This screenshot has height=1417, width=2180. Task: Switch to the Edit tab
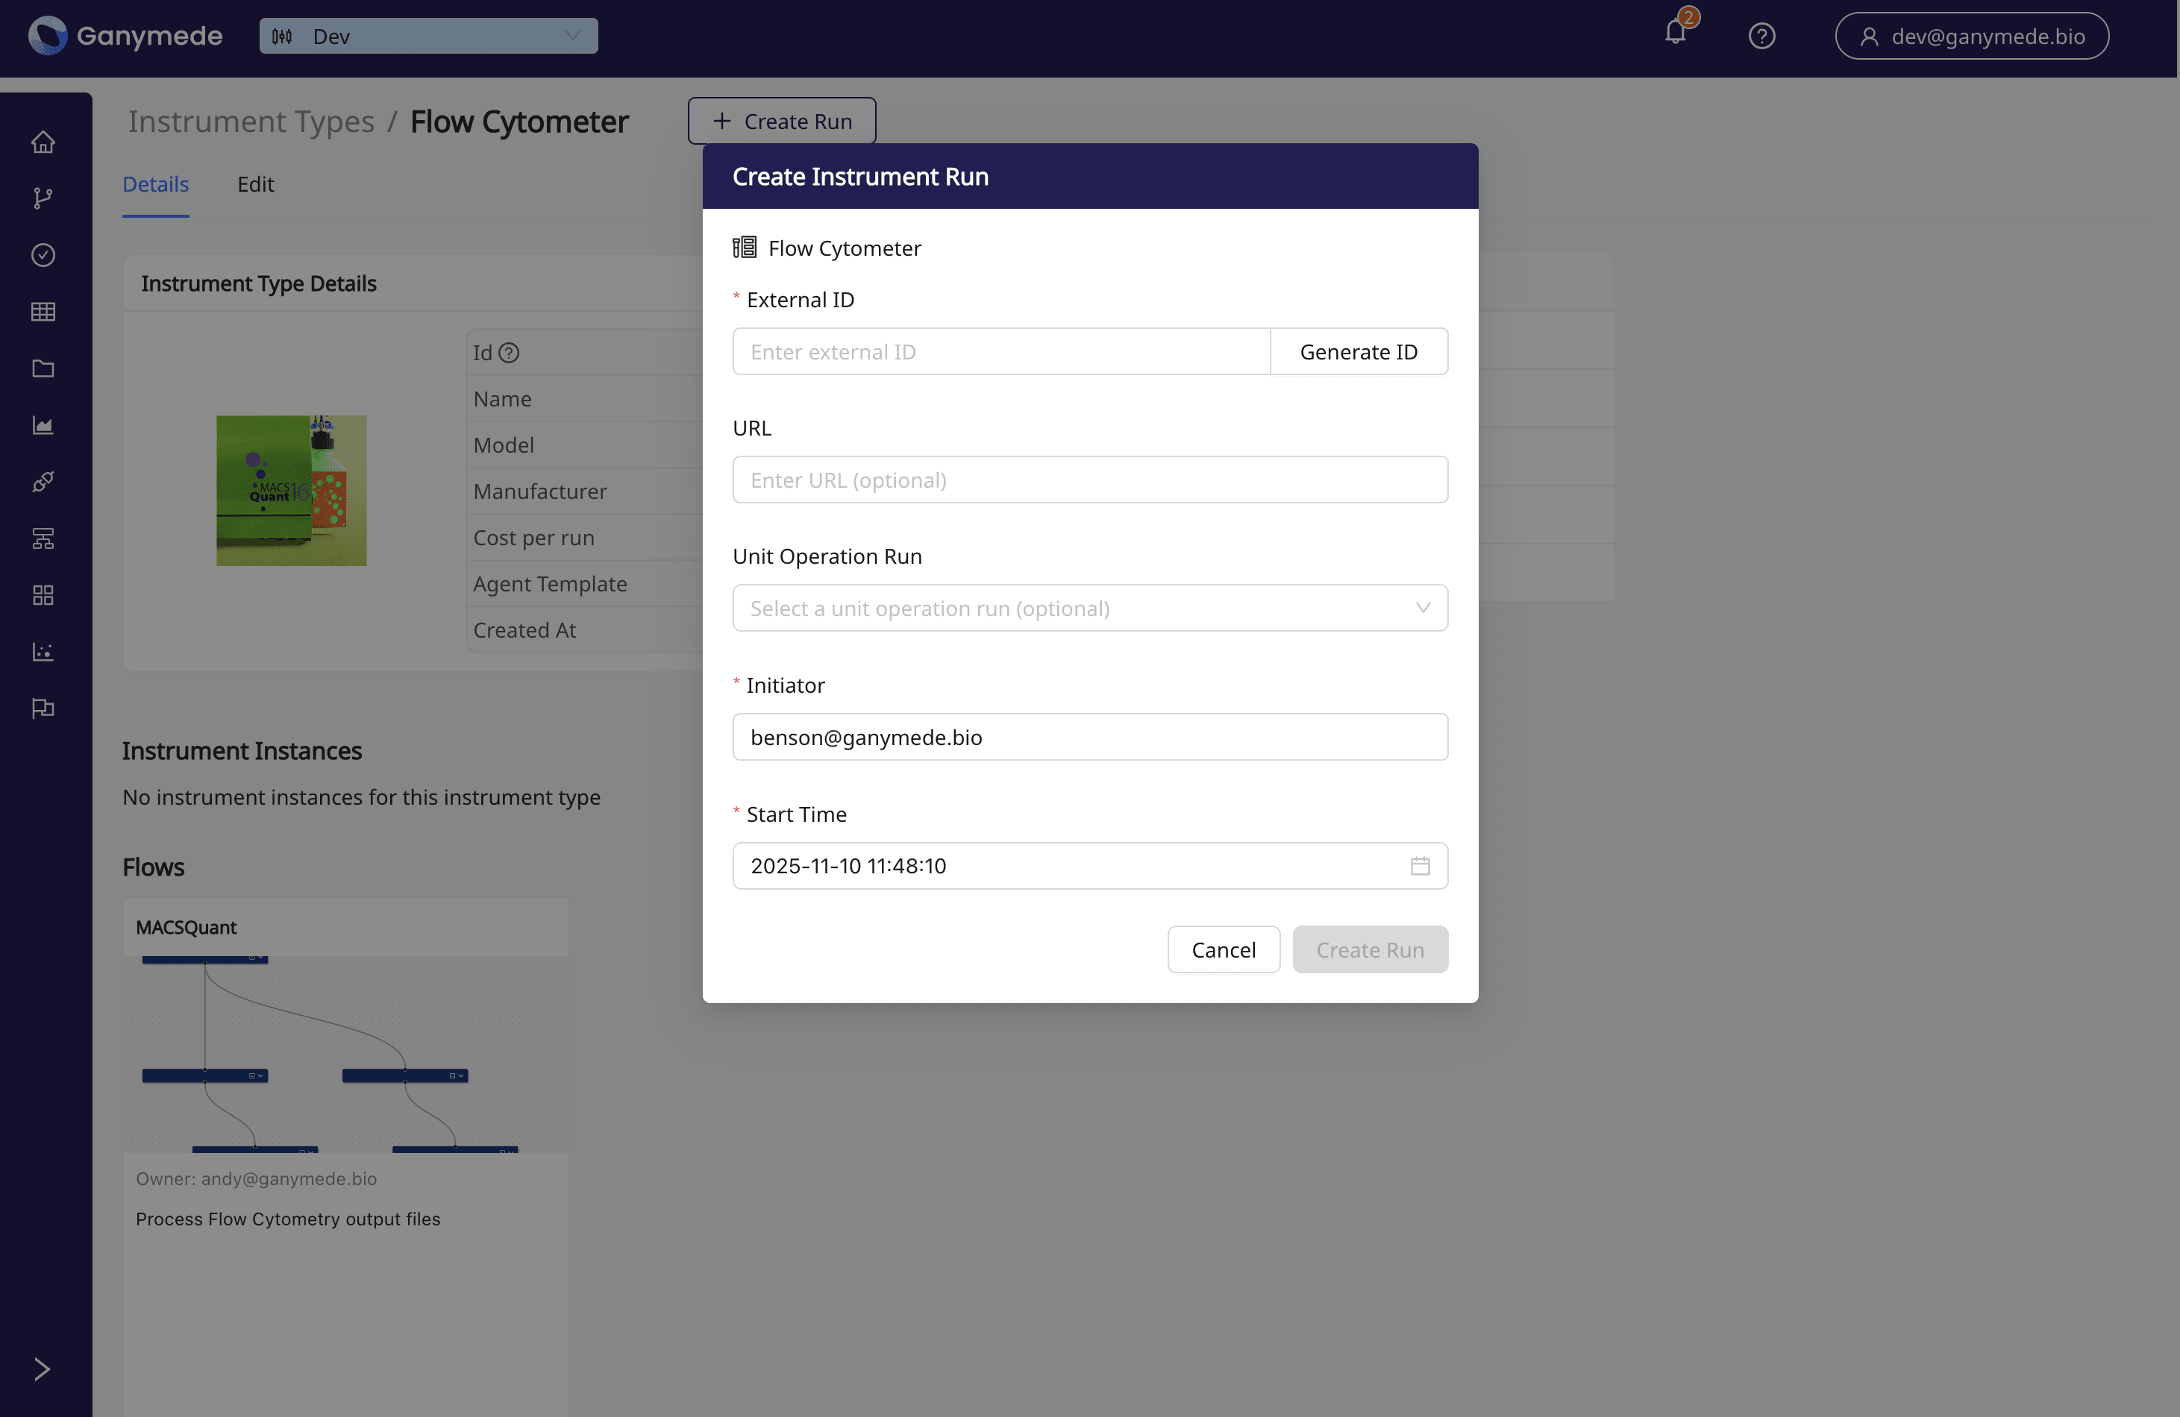coord(256,184)
